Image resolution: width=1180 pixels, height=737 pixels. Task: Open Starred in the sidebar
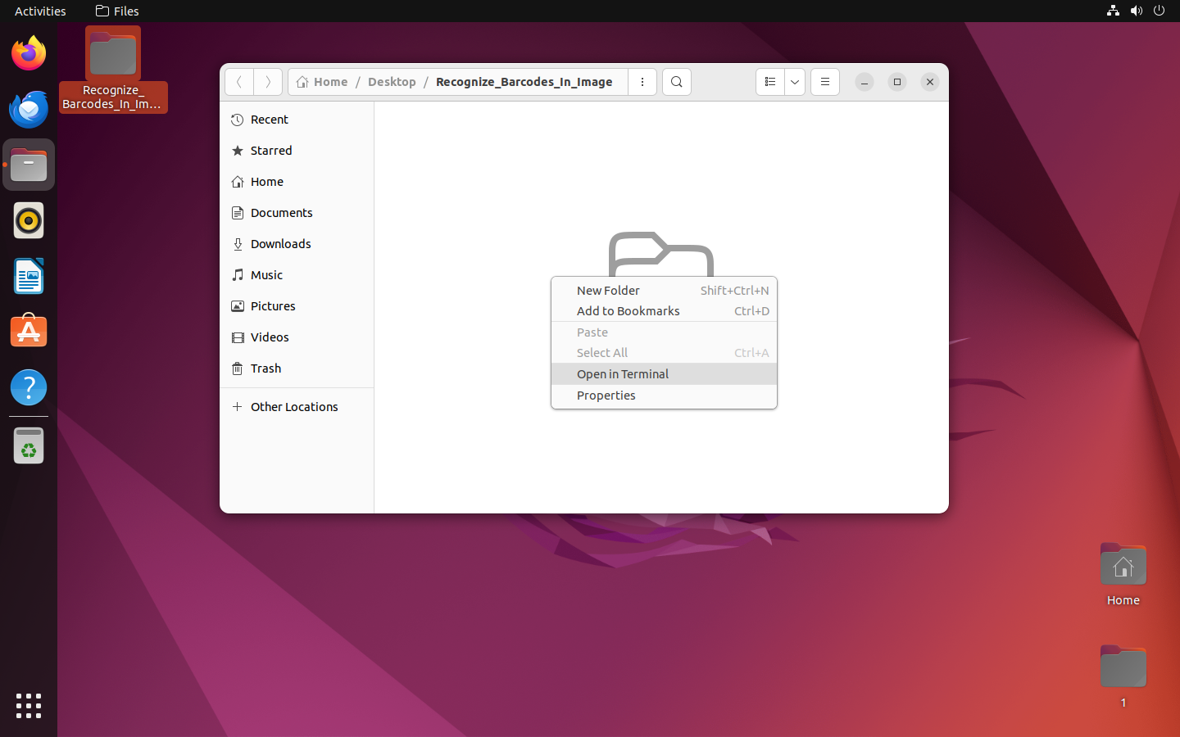(x=270, y=151)
